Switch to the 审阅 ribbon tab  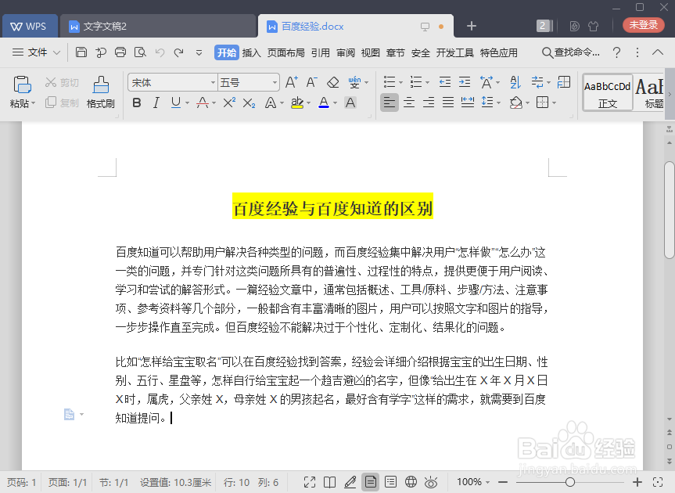pos(345,52)
